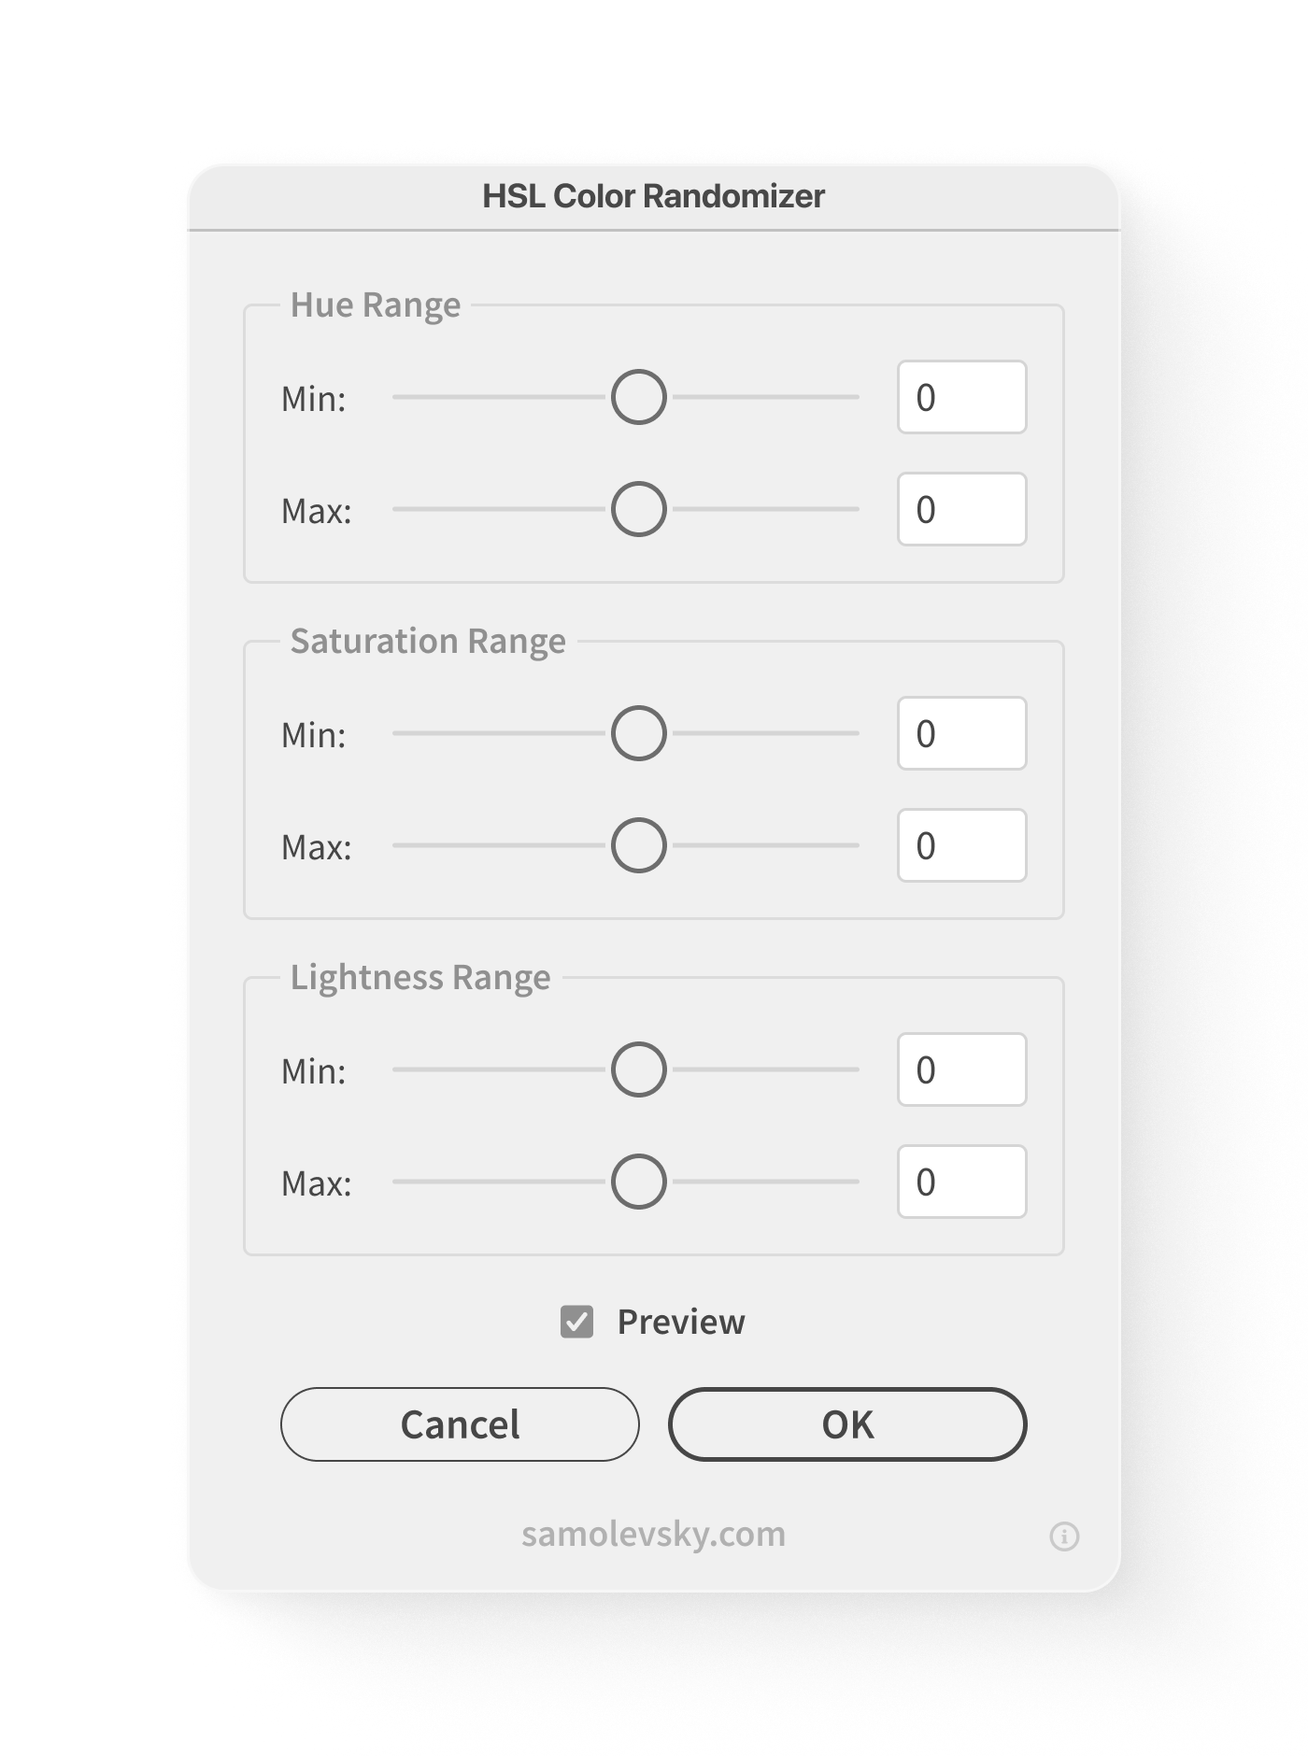The image size is (1308, 1756).
Task: Focus the Hue Range Max value field
Action: coord(962,509)
